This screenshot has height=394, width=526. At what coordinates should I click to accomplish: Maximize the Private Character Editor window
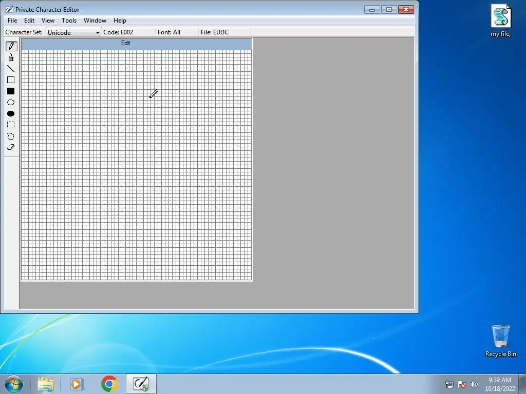coord(389,10)
